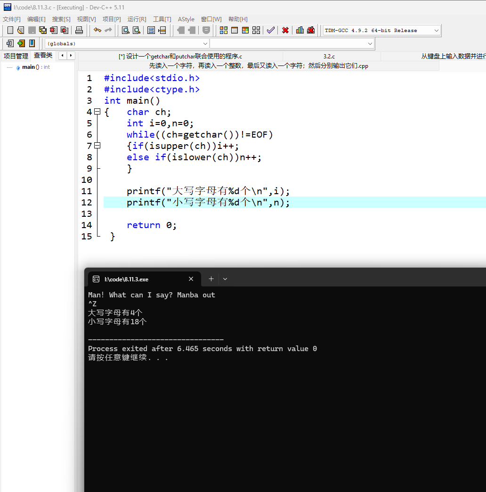The image size is (486, 492).
Task: Click the Print toolbar icon
Action: [x=79, y=30]
